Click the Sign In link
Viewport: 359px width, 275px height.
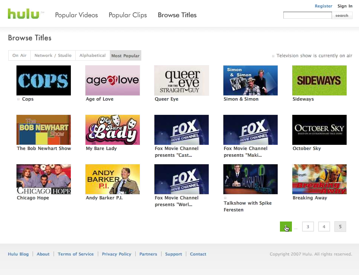tap(345, 6)
